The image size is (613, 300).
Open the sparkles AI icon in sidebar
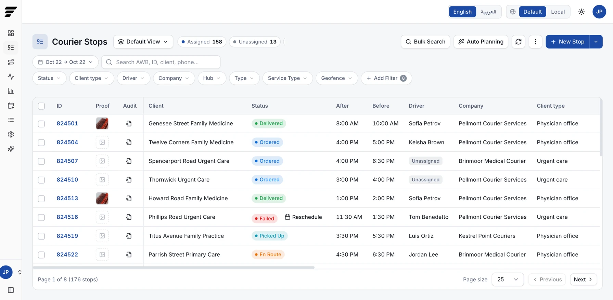point(11,149)
